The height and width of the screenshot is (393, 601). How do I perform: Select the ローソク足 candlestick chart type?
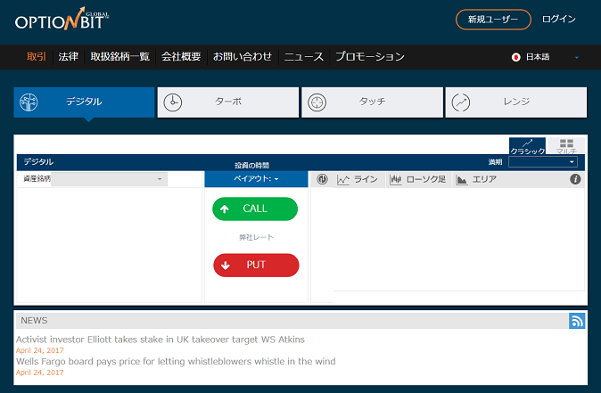coord(418,179)
